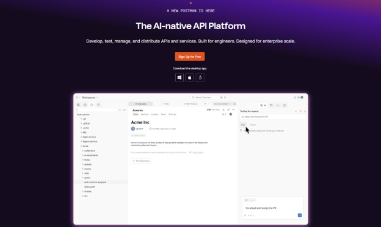Open notifications bell in app header
381x227 pixels.
295,97
